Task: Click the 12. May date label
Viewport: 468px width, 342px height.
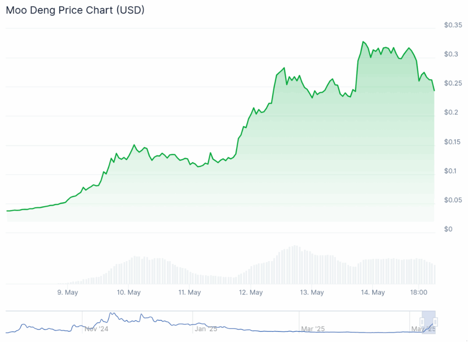Action: pyautogui.click(x=250, y=292)
